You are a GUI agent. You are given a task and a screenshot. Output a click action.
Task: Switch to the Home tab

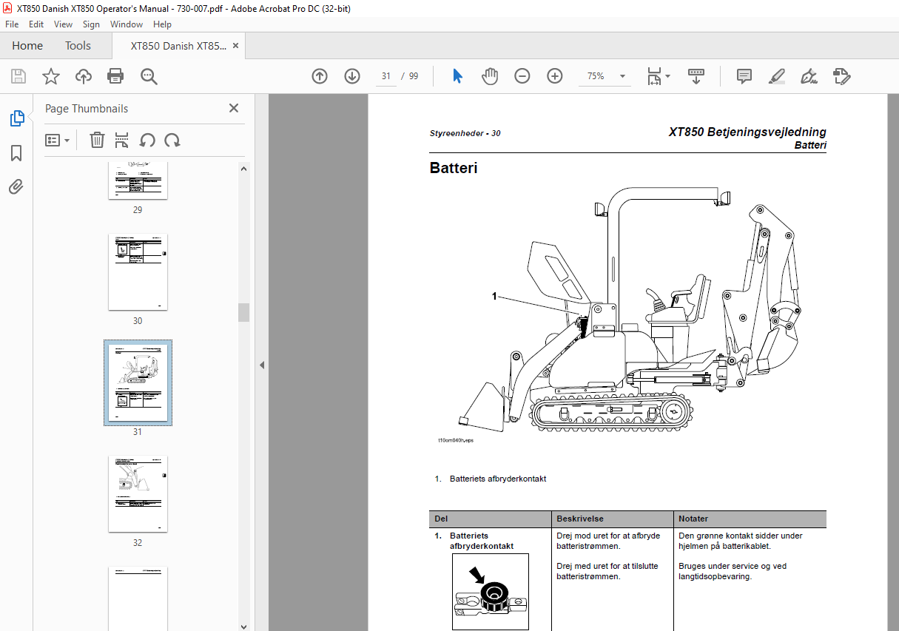(x=27, y=46)
